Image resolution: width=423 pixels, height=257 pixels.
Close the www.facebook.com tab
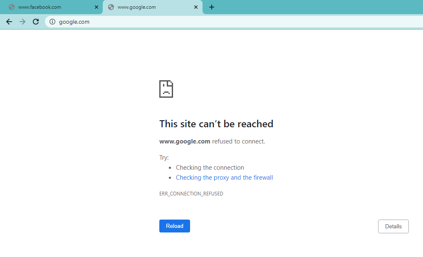pyautogui.click(x=96, y=7)
